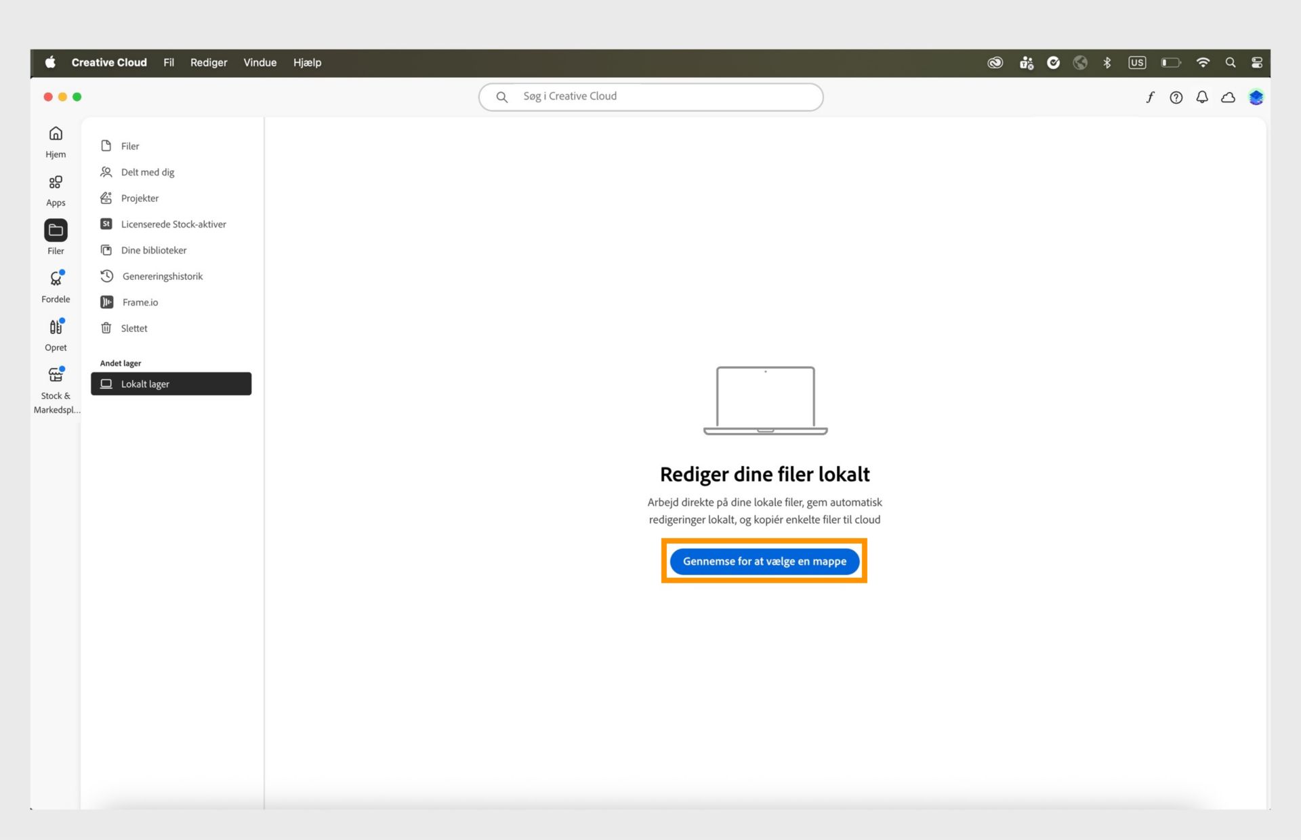Open the Hjælp menu

[x=308, y=62]
